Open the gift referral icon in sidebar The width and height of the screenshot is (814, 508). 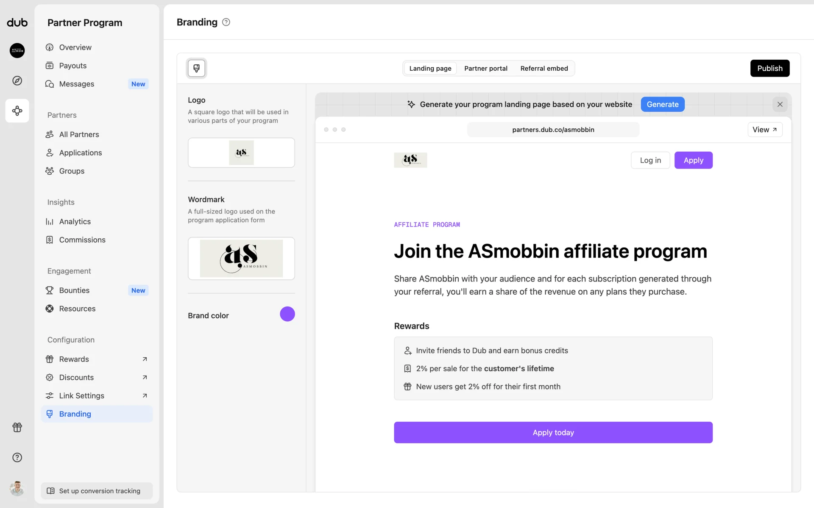click(x=17, y=427)
